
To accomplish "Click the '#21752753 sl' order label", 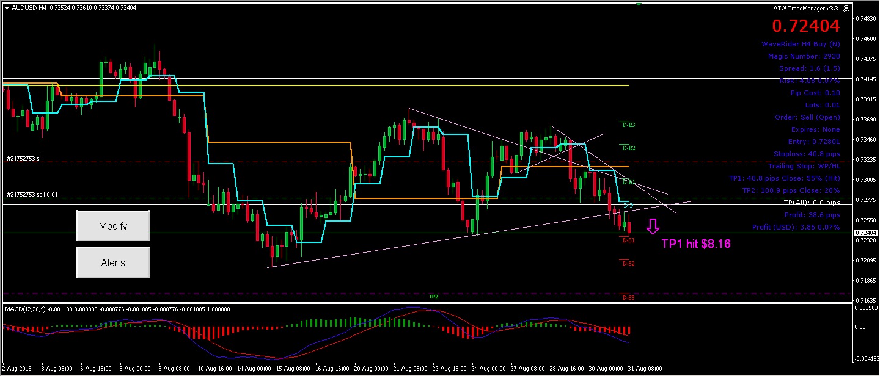I will tap(24, 158).
